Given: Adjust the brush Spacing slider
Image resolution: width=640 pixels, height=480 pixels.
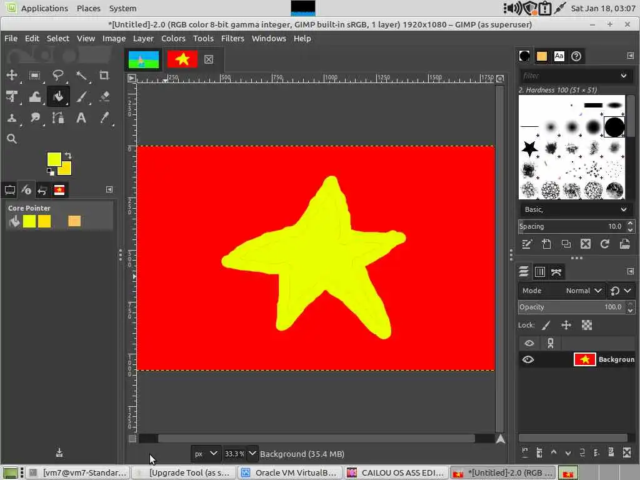Looking at the screenshot, I should click(x=572, y=226).
